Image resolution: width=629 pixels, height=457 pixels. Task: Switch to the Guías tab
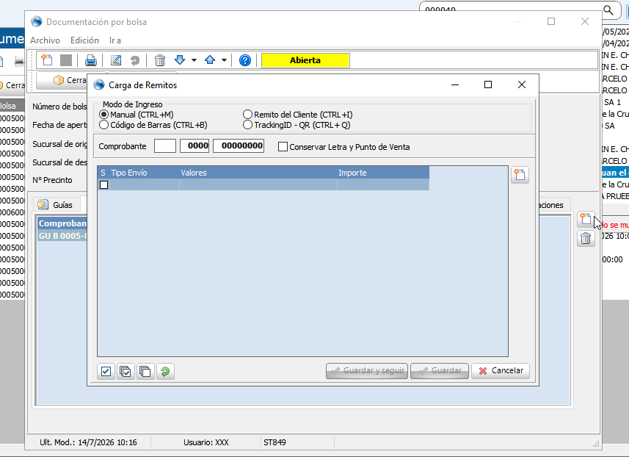click(57, 205)
